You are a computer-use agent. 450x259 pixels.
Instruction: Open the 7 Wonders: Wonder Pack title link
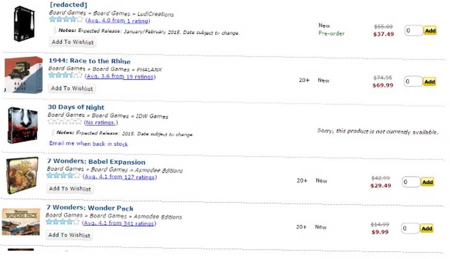tap(90, 208)
